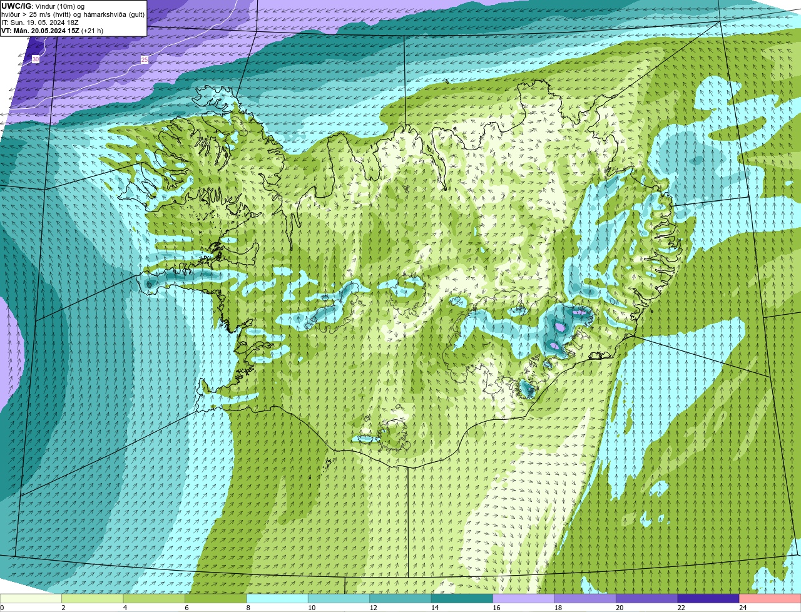This screenshot has height=612, width=801.
Task: Click the title line 'UWC/IG: Vindur (10m) og'
Action: (43, 6)
